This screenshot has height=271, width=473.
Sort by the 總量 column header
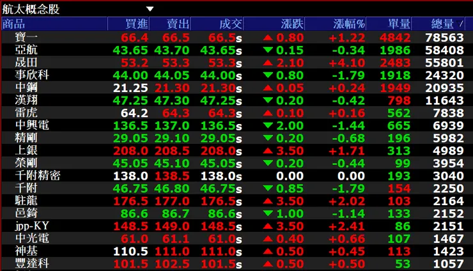pos(442,24)
